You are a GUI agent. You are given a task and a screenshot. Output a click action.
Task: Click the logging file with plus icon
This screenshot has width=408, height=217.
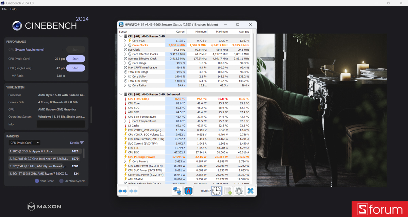228,191
